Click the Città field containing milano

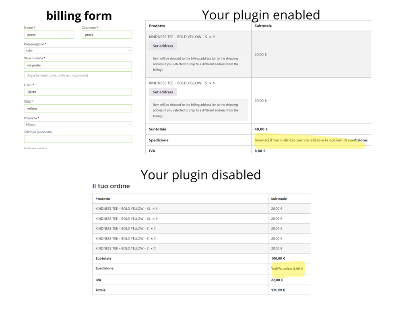coord(78,108)
